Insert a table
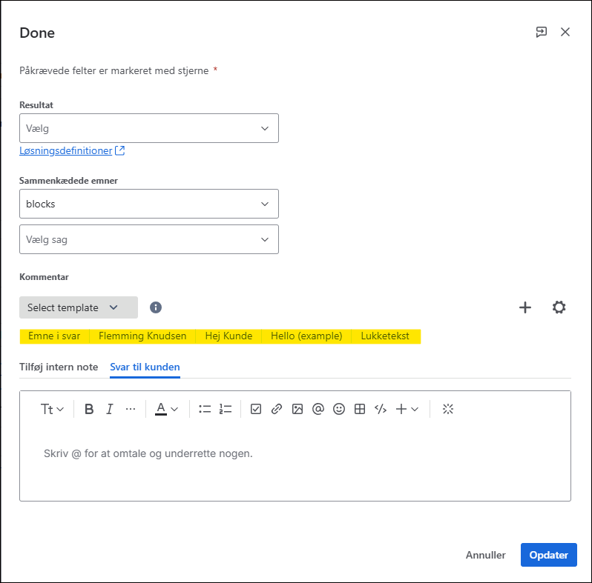This screenshot has height=583, width=592. pyautogui.click(x=360, y=409)
